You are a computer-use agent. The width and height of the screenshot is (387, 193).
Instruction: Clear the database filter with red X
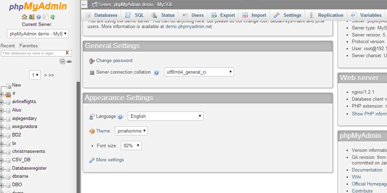coord(67,53)
